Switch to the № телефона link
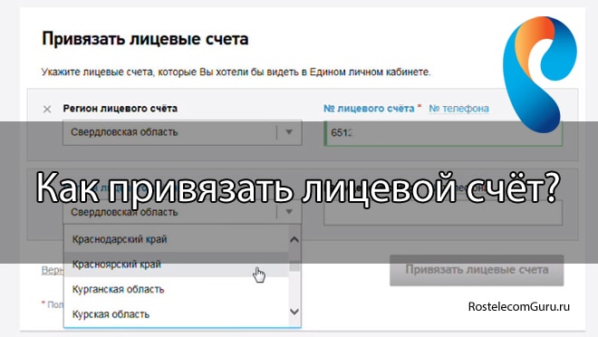 [458, 109]
